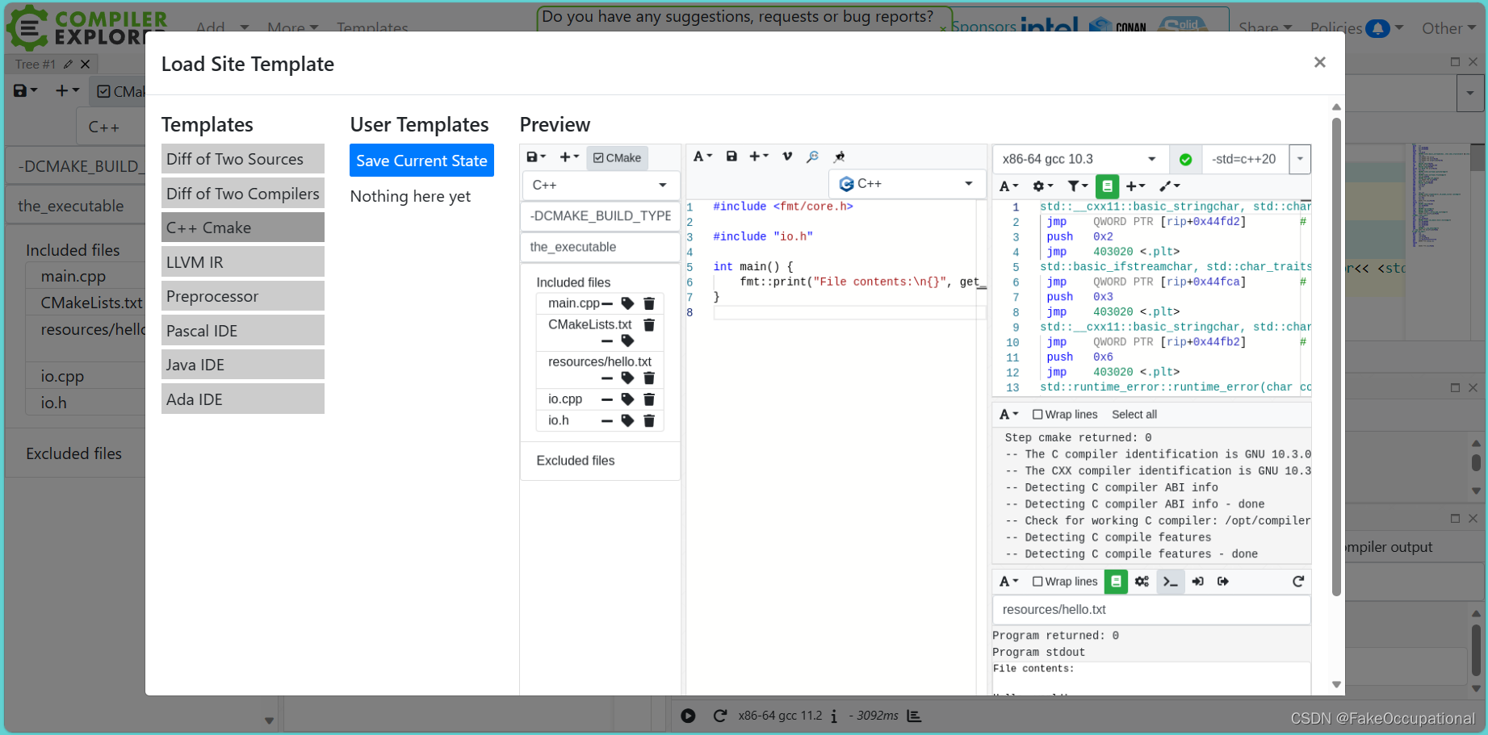Click the Save Current State button

pos(421,161)
